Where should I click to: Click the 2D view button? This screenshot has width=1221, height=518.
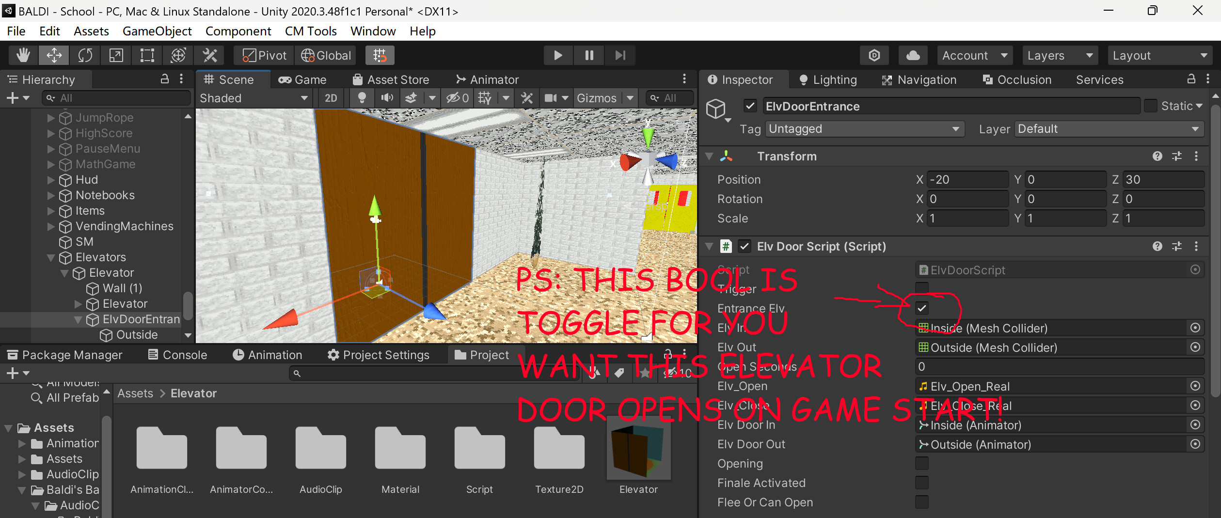click(x=330, y=97)
